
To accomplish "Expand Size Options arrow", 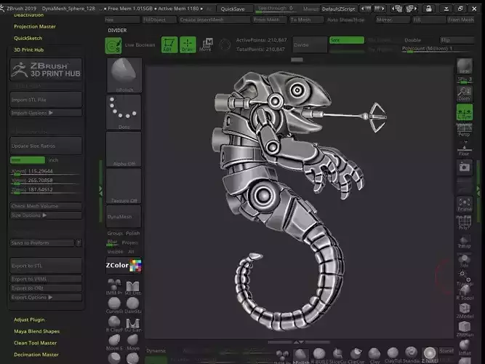I will [46, 215].
